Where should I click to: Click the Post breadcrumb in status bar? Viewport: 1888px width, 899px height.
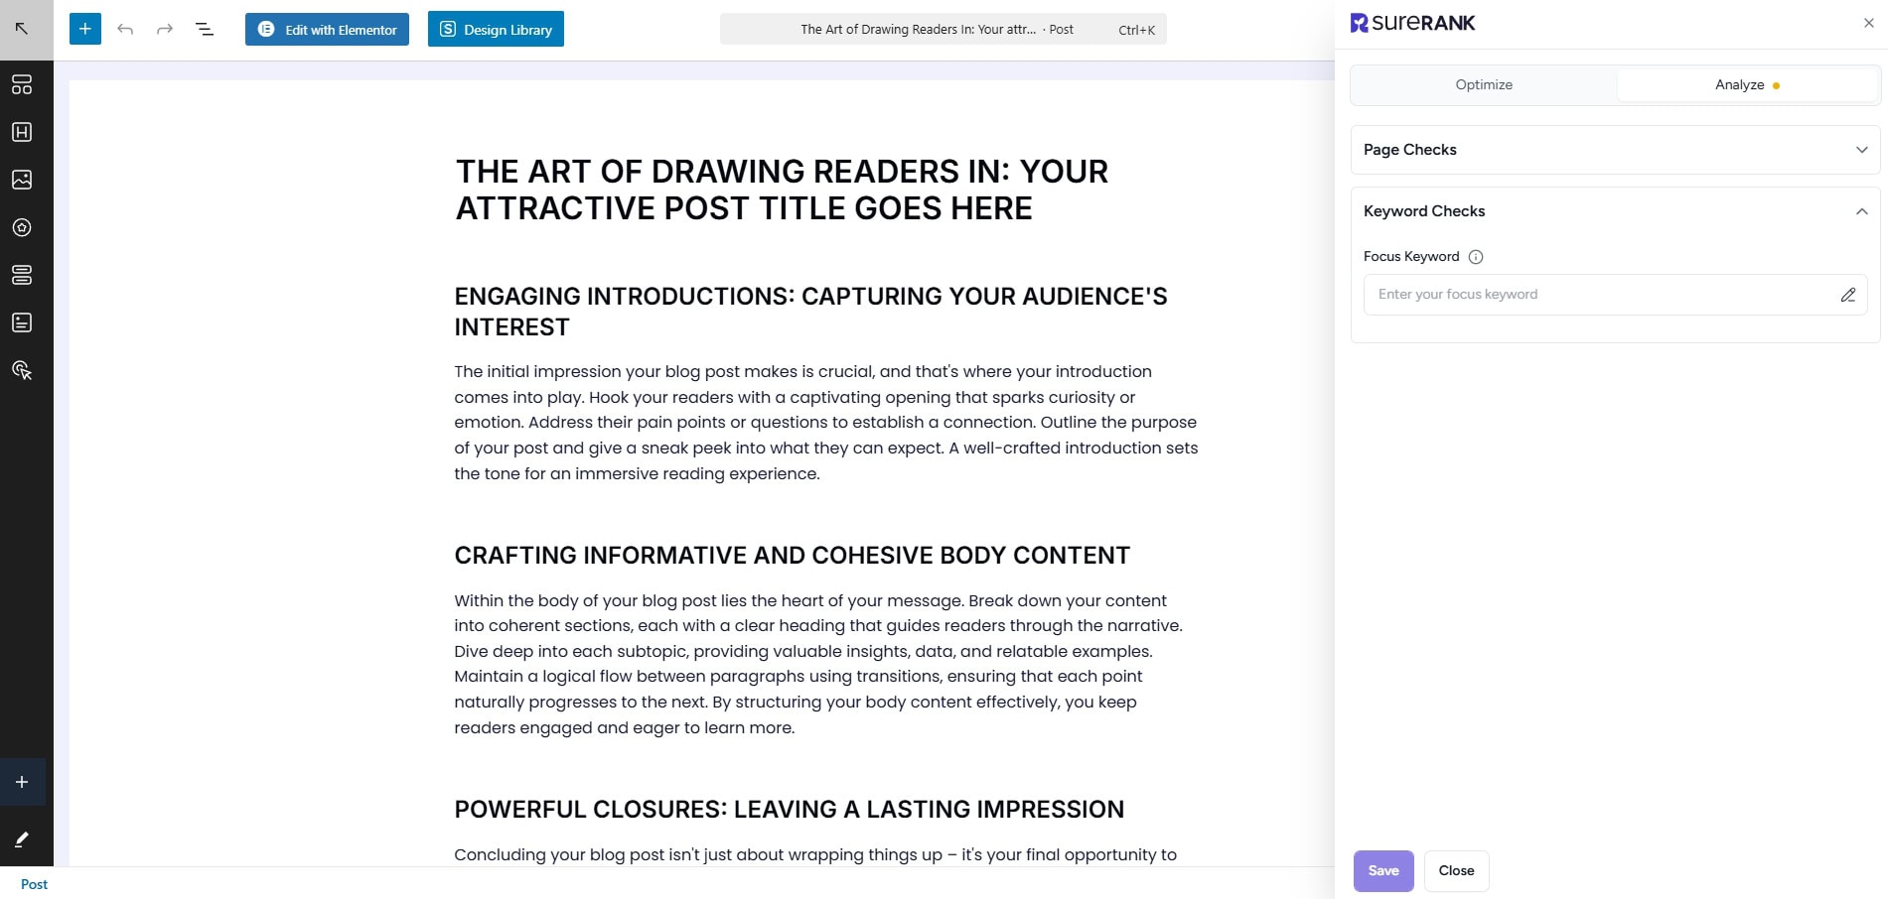pos(34,884)
